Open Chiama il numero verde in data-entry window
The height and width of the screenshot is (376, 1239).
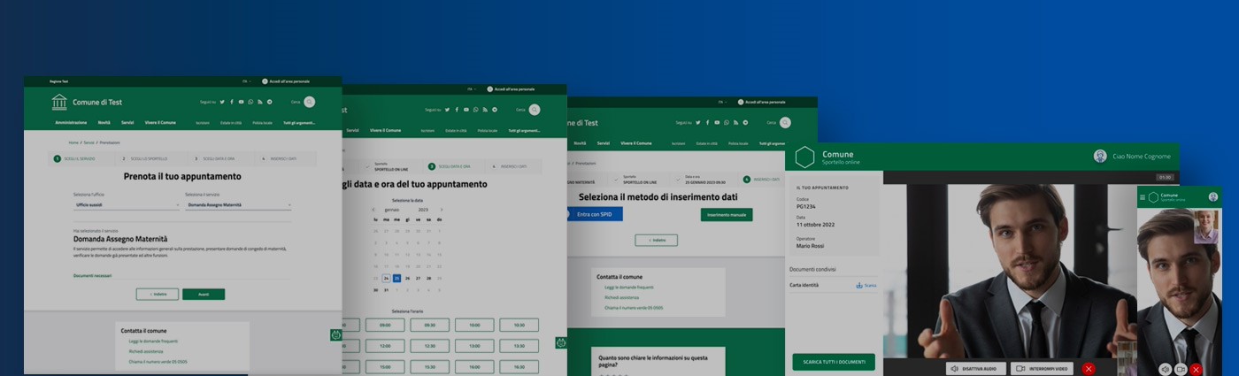(x=634, y=308)
